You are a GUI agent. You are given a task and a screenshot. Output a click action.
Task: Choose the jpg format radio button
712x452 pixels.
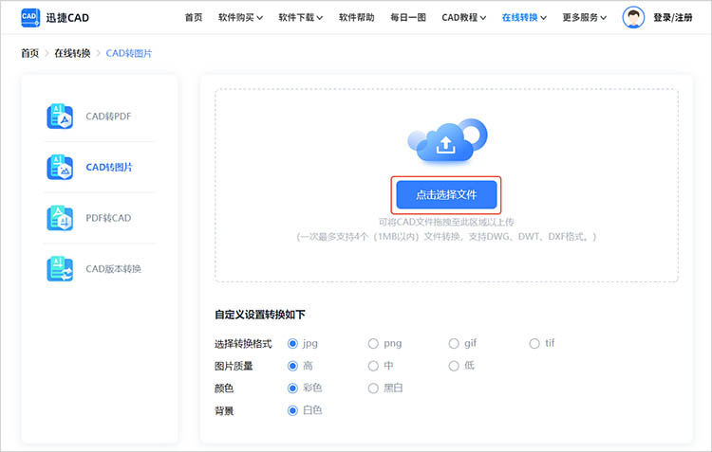(x=293, y=344)
